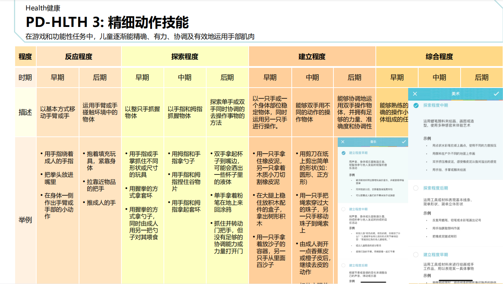This screenshot has width=503, height=284.
Task: Click the Health健康 label
Action: point(43,8)
